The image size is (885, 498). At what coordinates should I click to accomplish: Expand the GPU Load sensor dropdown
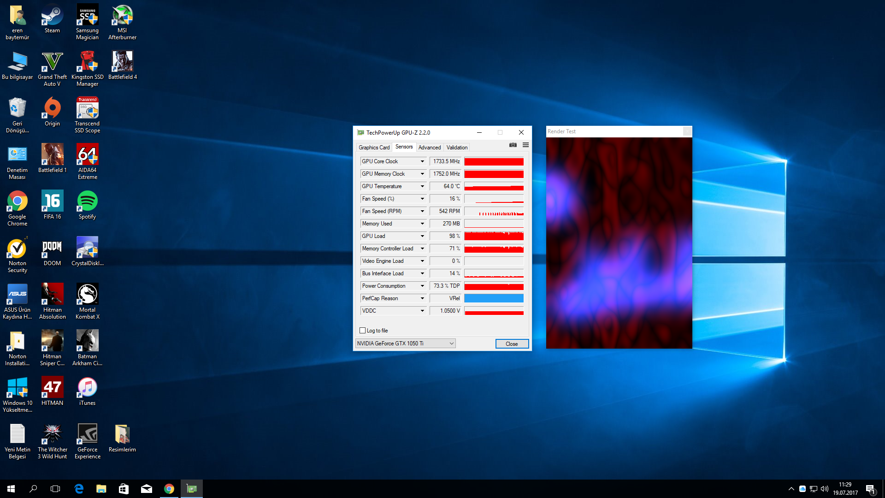(422, 236)
